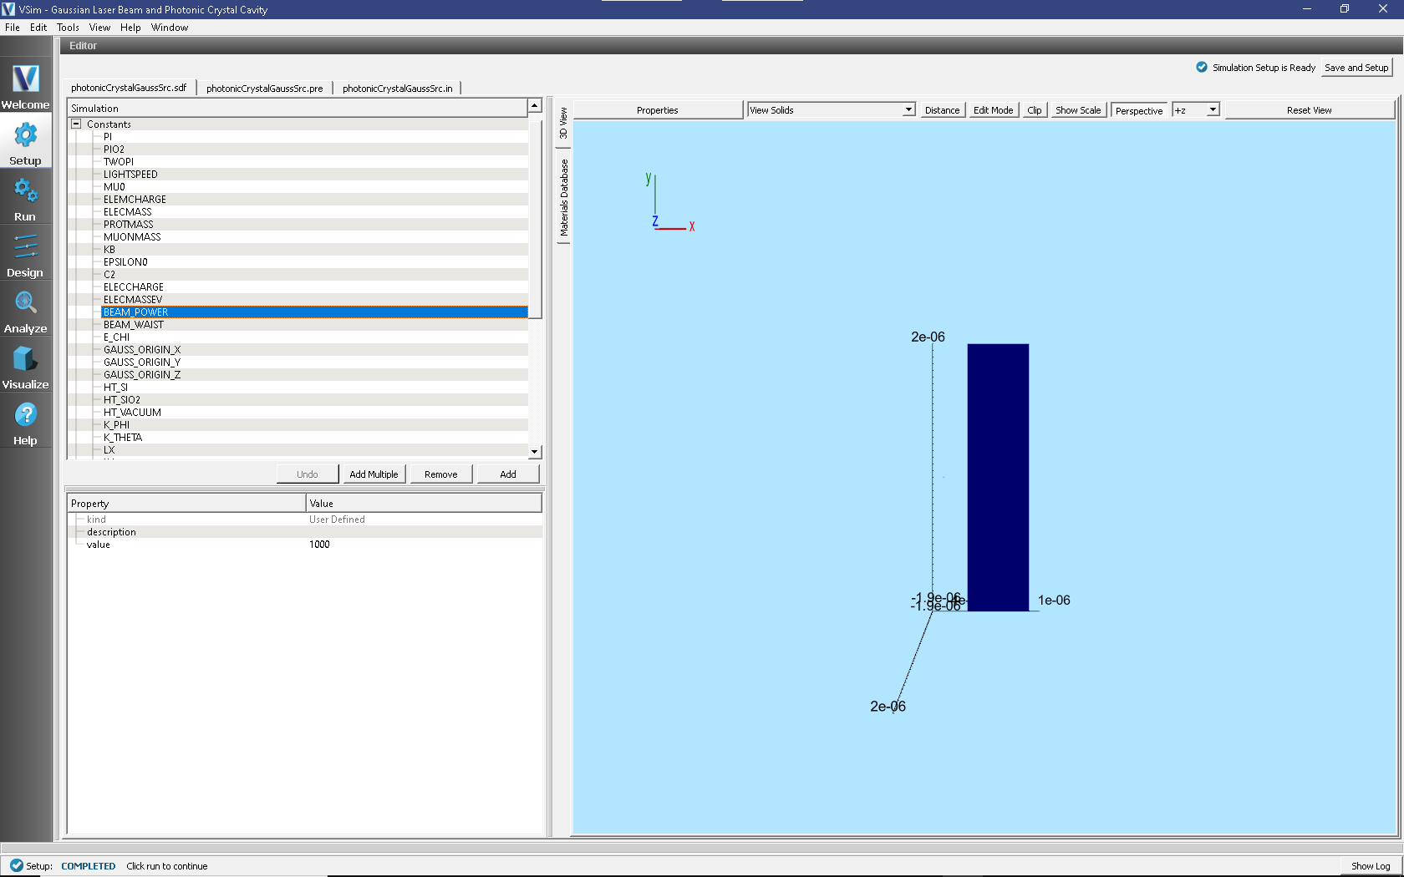The image size is (1404, 877).
Task: Switch to photonicCrystalGaussSrc.pre tab
Action: pyautogui.click(x=264, y=88)
